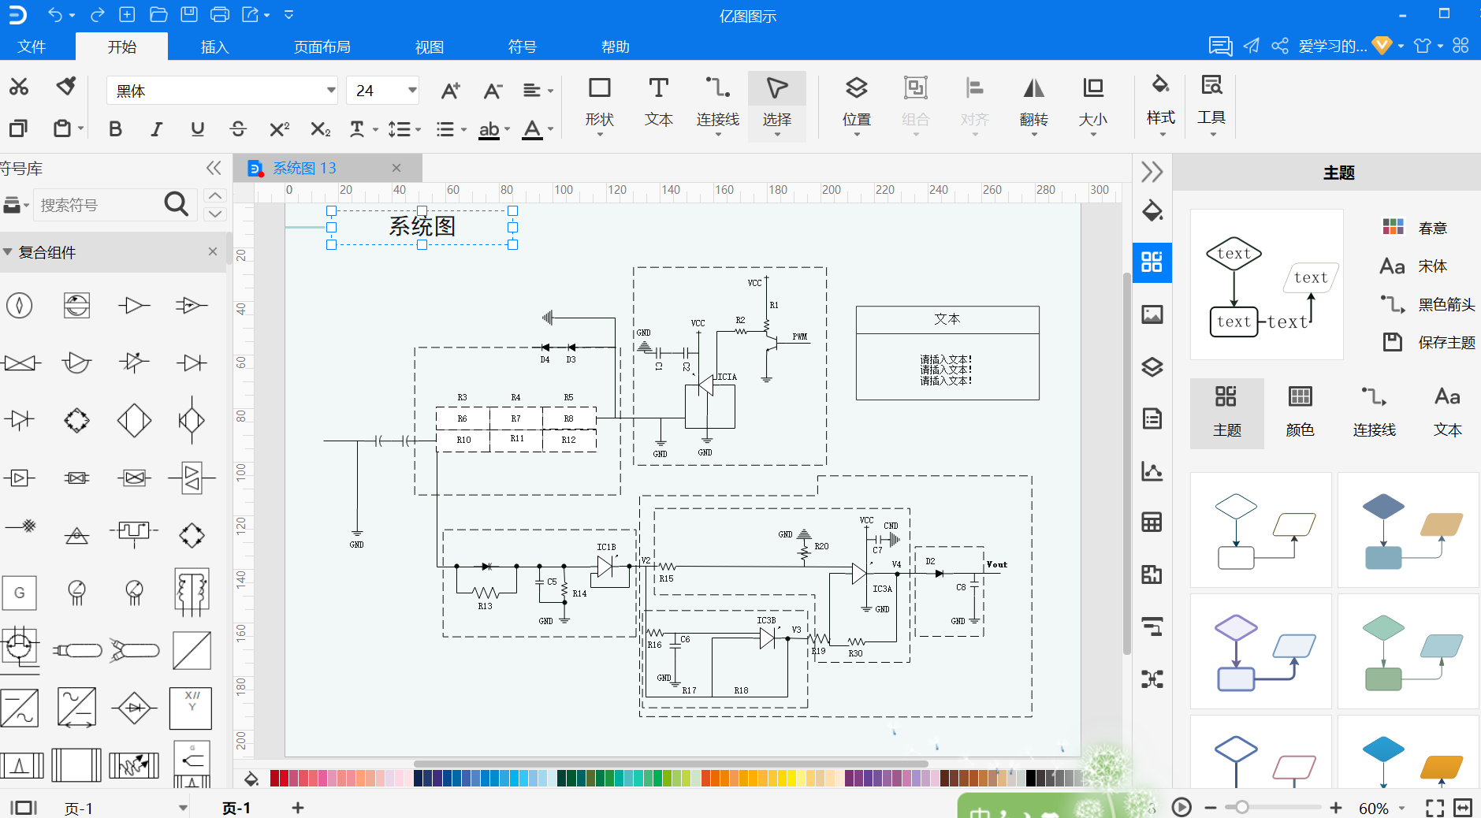Open the font name 黑体 dropdown
The image size is (1481, 818).
click(x=331, y=91)
